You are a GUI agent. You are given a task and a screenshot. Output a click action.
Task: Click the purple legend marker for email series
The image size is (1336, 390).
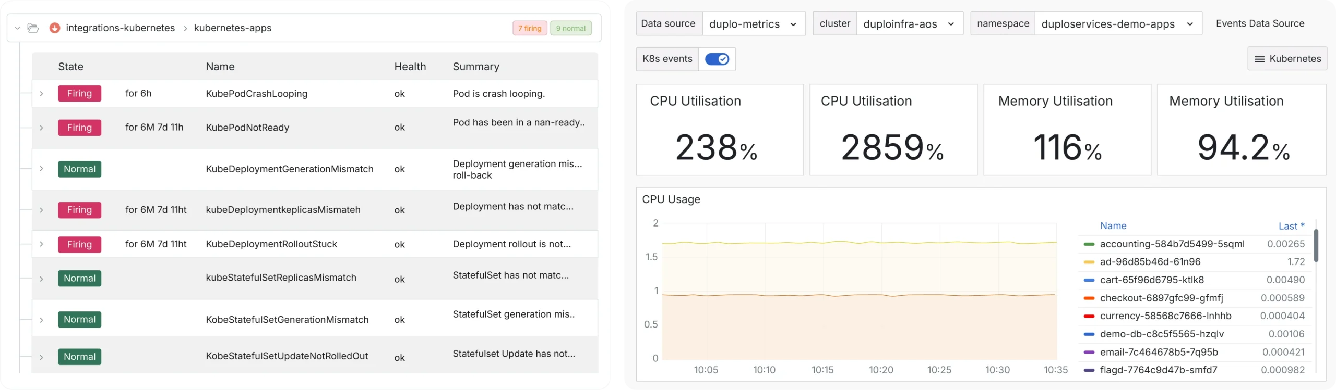tap(1089, 352)
